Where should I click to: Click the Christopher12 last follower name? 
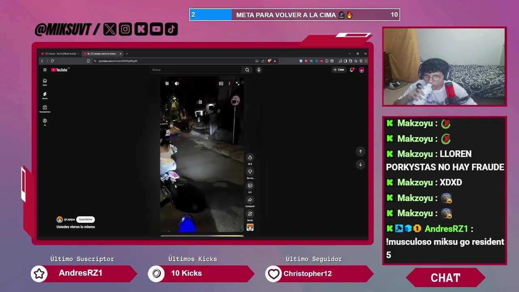click(308, 274)
